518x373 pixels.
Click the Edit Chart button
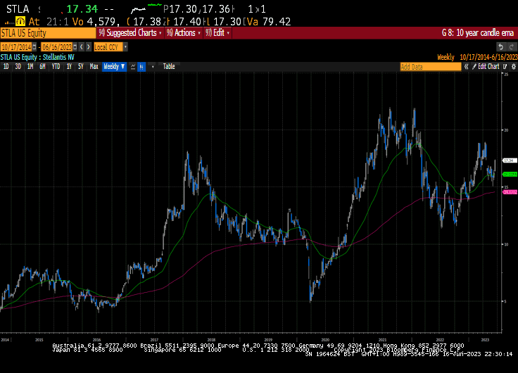coord(486,66)
